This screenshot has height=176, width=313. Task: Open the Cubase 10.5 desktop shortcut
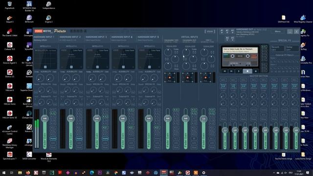10,46
